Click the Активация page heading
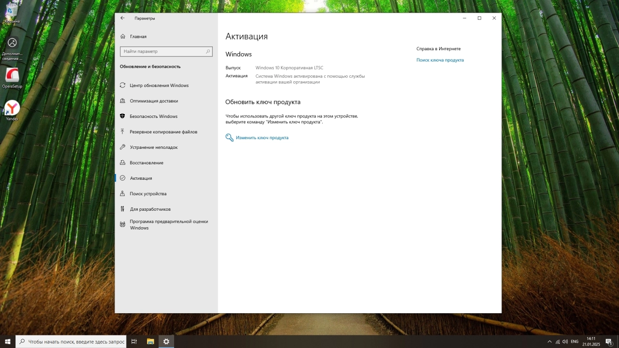619x348 pixels. click(247, 36)
